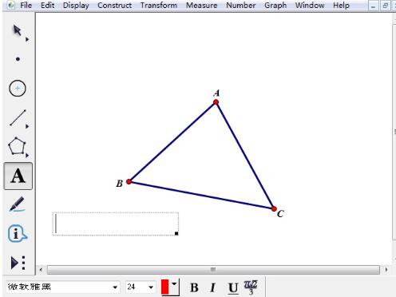Select the Compass circle tool
This screenshot has width=396, height=297.
click(18, 88)
